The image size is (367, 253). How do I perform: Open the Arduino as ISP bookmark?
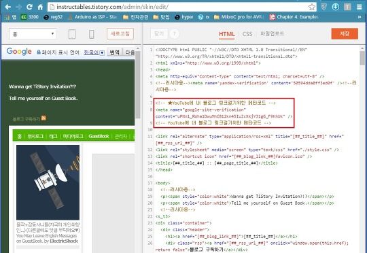pyautogui.click(x=92, y=17)
